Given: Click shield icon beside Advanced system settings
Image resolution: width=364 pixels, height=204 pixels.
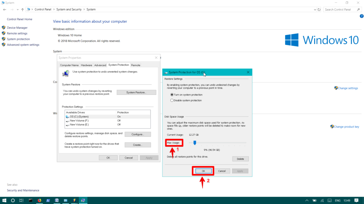Looking at the screenshot, I should tap(4, 45).
